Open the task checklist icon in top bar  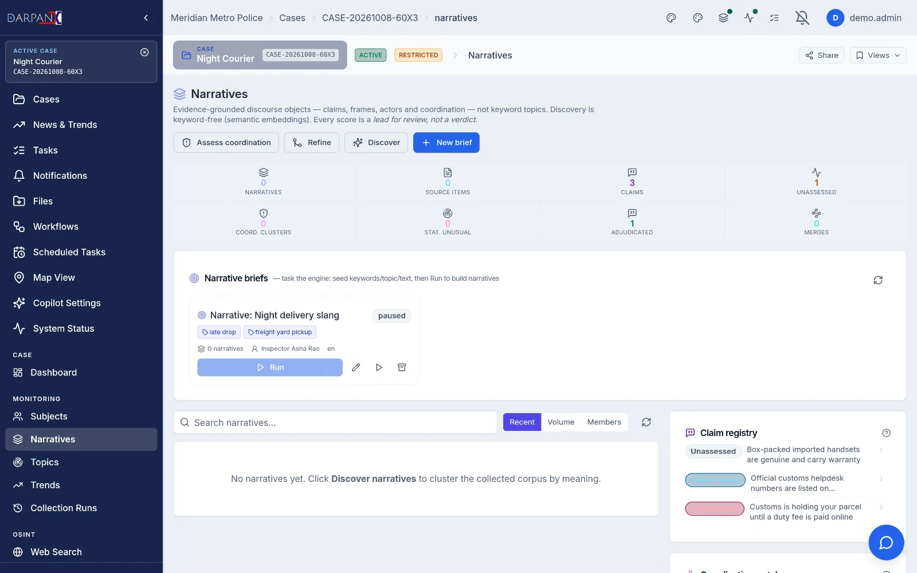click(x=774, y=18)
